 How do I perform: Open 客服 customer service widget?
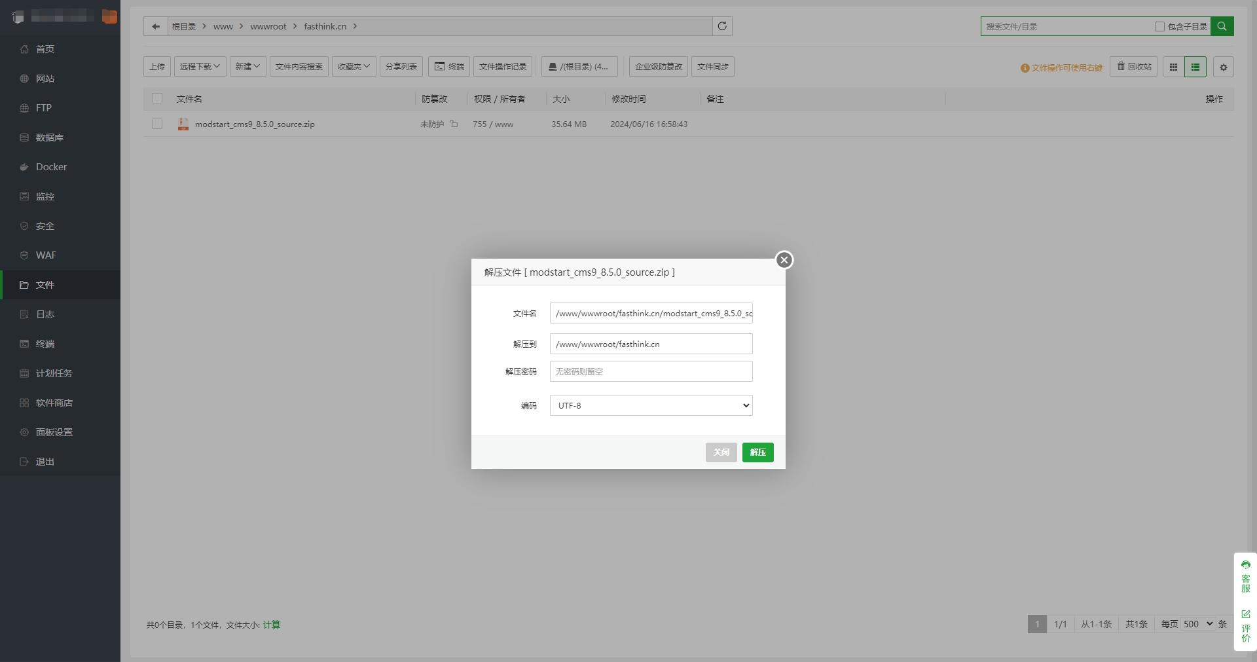1245,576
